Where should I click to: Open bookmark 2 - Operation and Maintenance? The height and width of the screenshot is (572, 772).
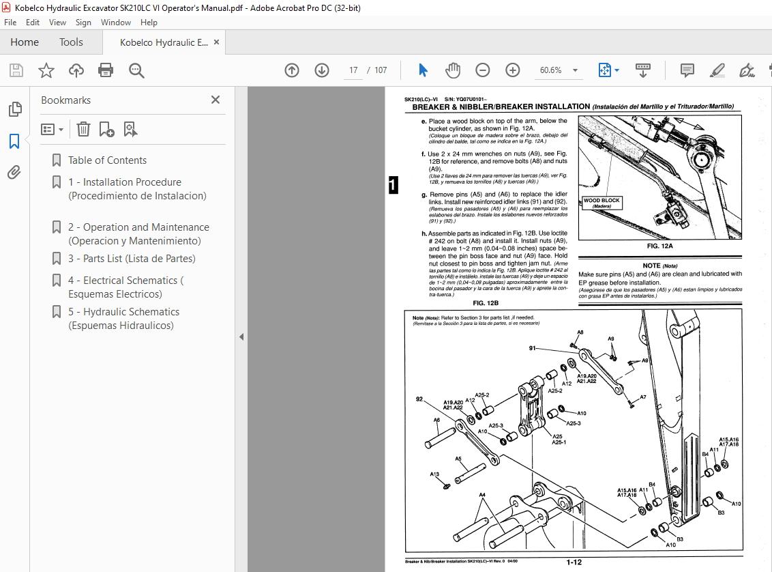[x=139, y=234]
